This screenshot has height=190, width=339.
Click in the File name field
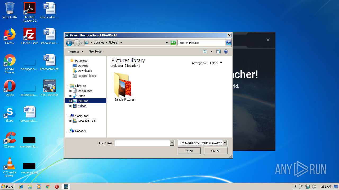pos(142,143)
